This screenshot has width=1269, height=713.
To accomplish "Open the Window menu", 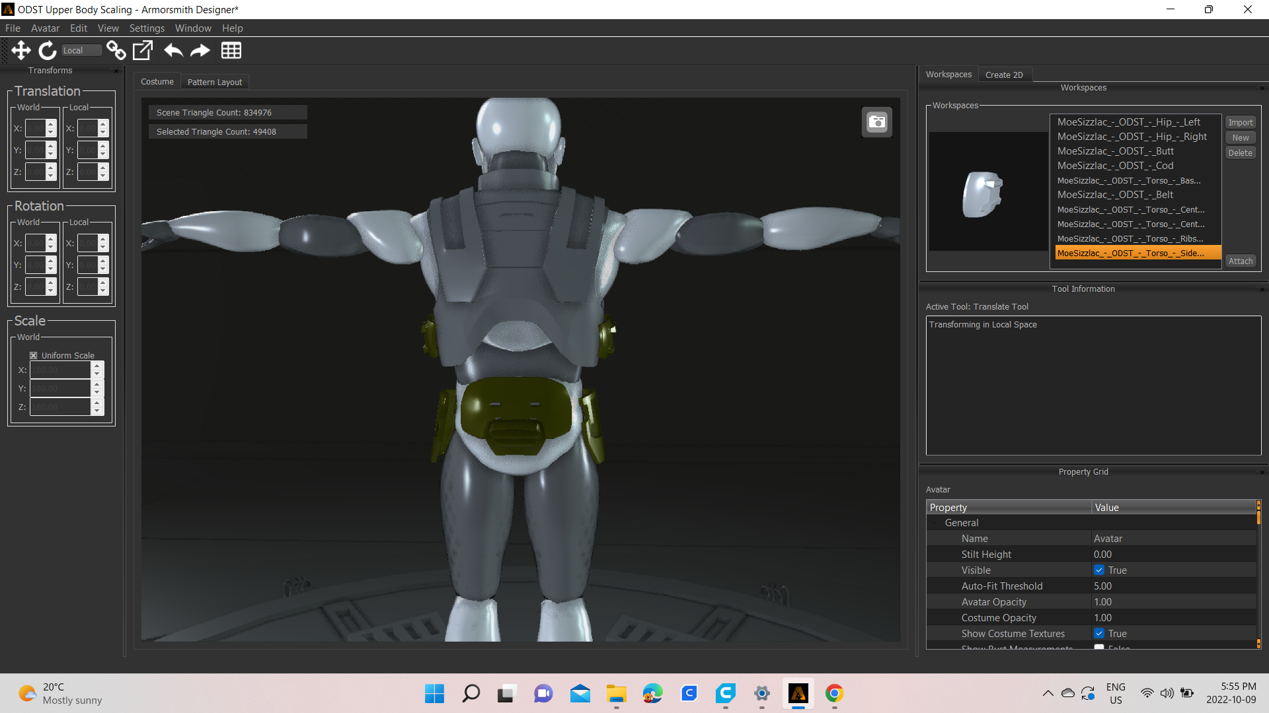I will coord(193,28).
